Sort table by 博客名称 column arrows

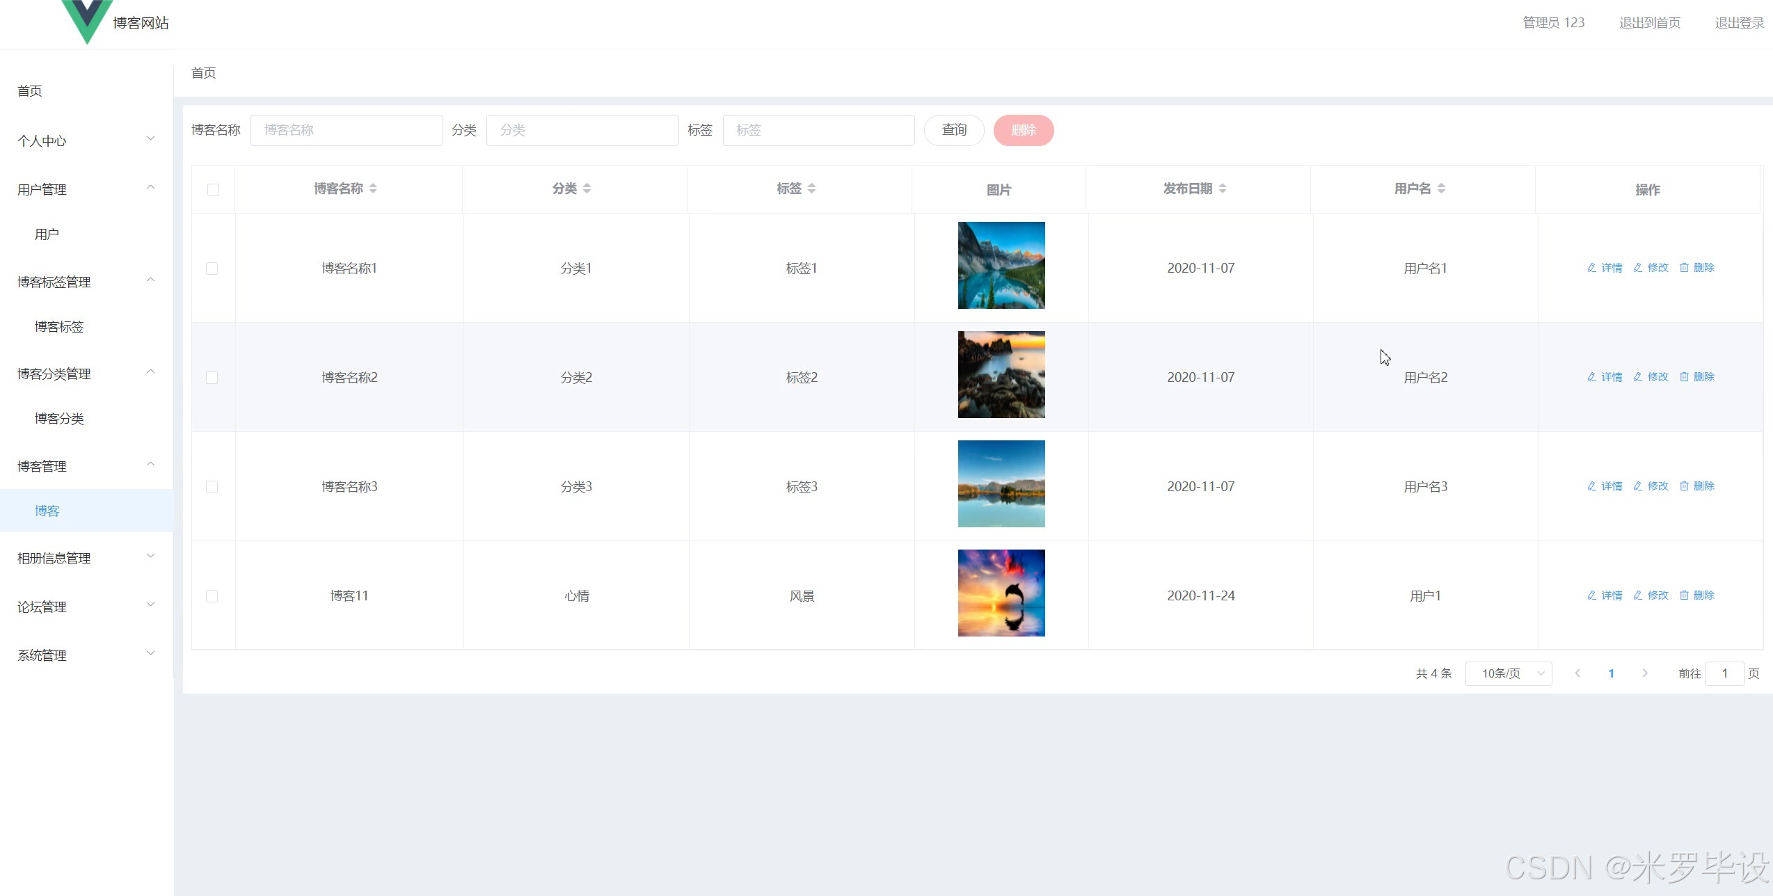(373, 189)
